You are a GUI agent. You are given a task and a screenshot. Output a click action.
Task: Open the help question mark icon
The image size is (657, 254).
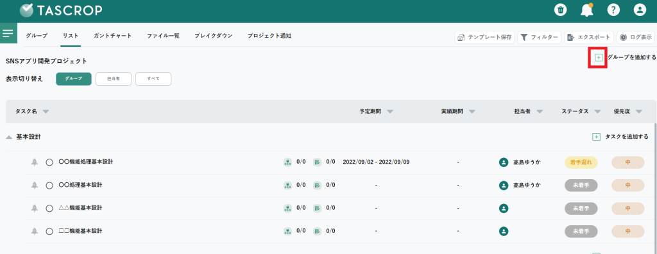(613, 10)
